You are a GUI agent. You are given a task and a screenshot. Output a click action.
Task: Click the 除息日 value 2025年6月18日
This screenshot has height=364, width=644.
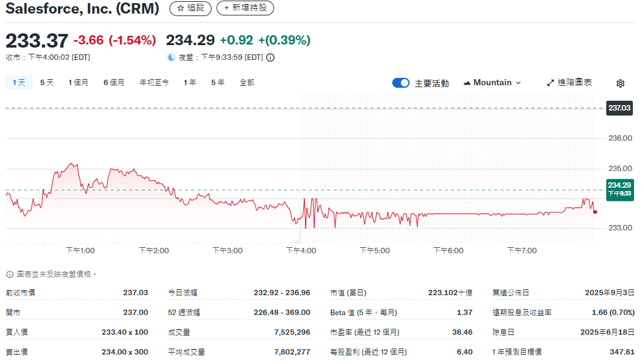(x=608, y=332)
